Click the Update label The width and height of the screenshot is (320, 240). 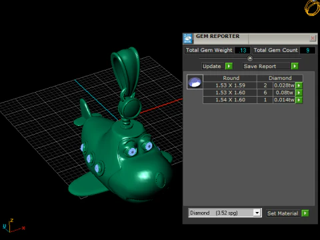point(212,66)
